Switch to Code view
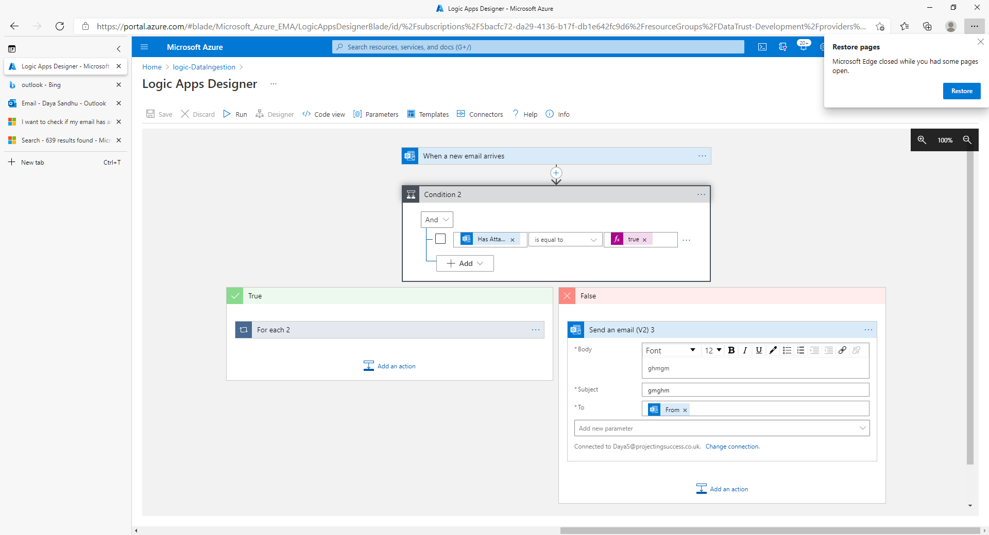This screenshot has width=989, height=535. click(x=323, y=114)
